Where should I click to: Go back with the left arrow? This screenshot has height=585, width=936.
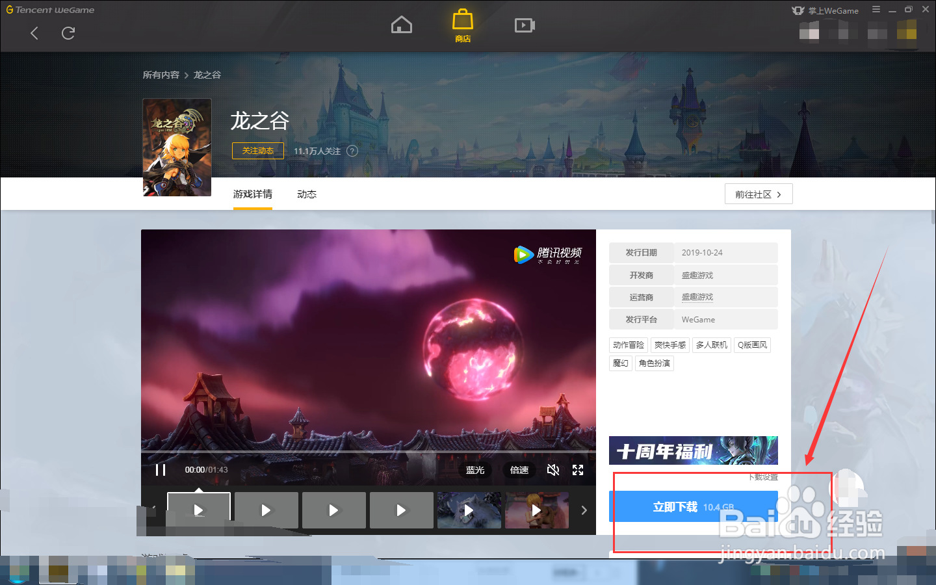pyautogui.click(x=34, y=33)
